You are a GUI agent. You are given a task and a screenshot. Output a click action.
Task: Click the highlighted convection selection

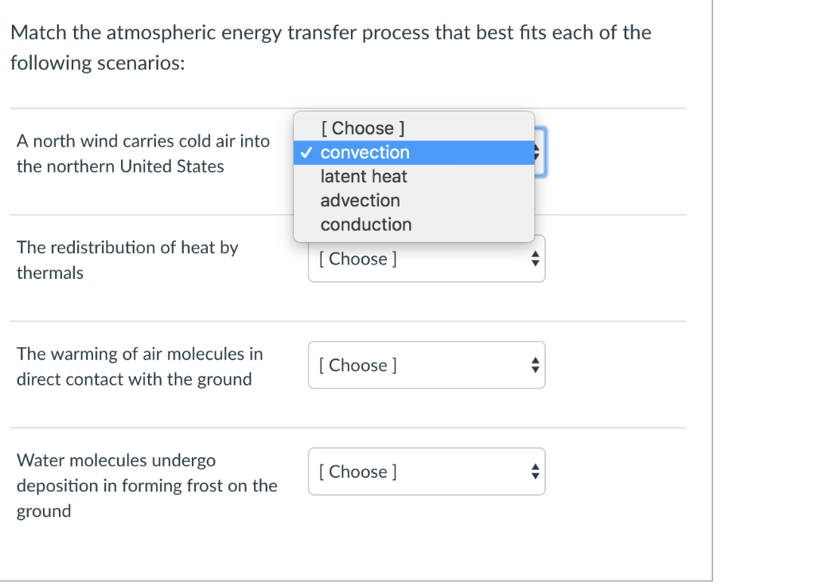pos(365,152)
